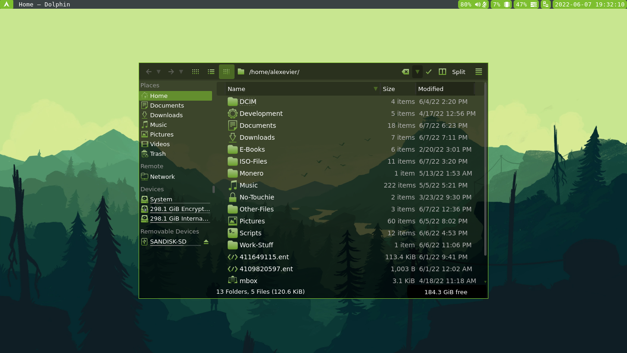This screenshot has height=353, width=627.
Task: Clear the location bar text
Action: pyautogui.click(x=405, y=72)
